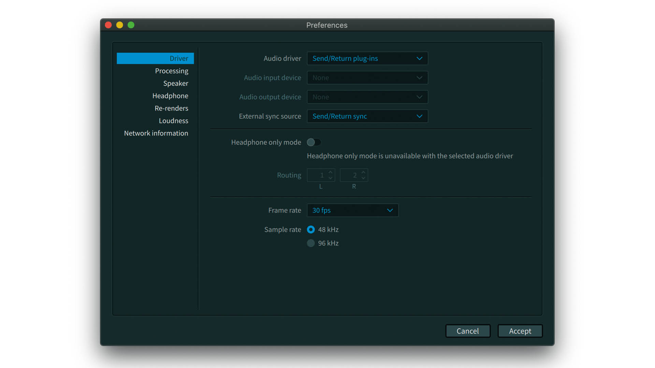Select the 96 kHz sample rate
This screenshot has height=368, width=655.
pyautogui.click(x=310, y=243)
